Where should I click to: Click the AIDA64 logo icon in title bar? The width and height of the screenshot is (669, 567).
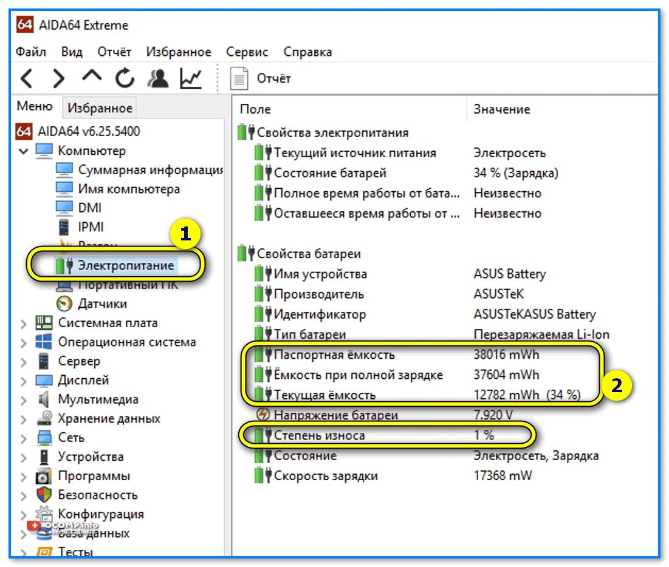(x=25, y=25)
